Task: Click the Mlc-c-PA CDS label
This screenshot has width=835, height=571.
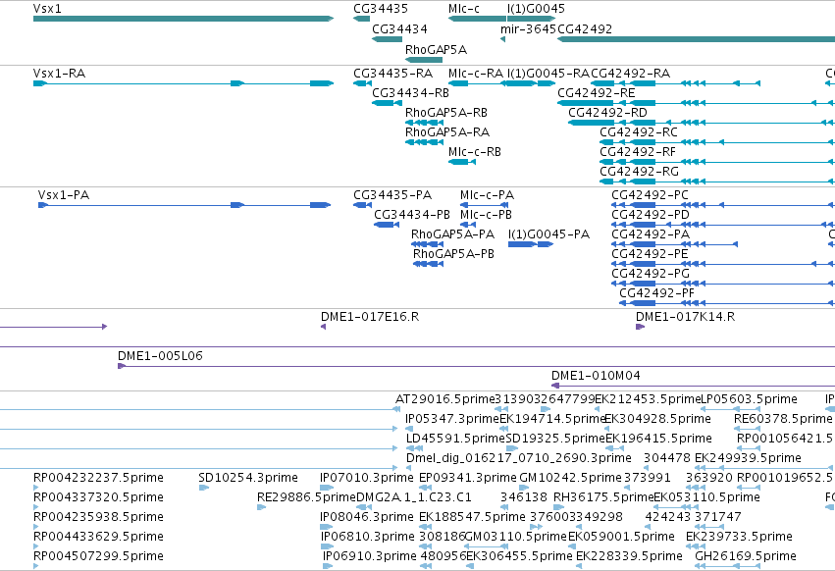Action: coord(488,195)
